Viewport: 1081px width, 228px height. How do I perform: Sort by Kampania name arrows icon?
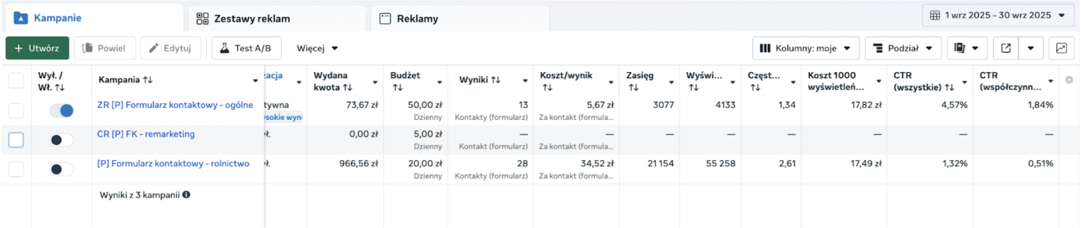(x=148, y=80)
